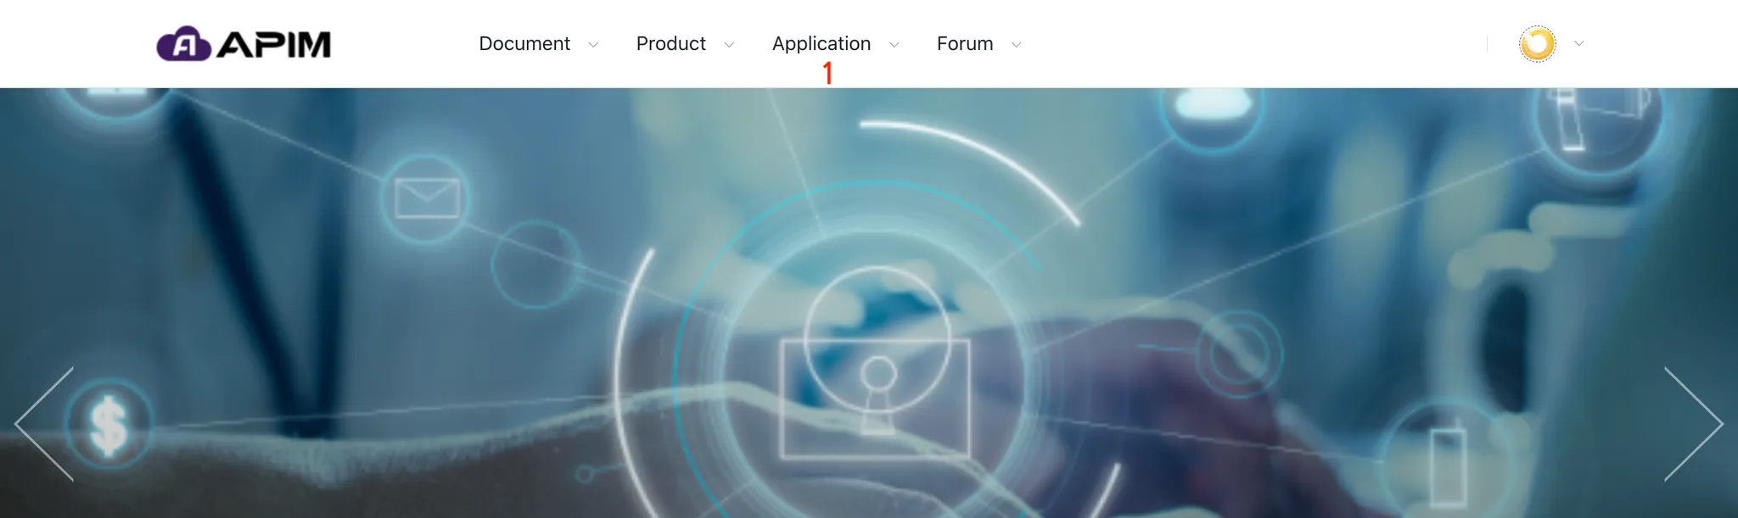
Task: Open the Forum menu
Action: (x=965, y=44)
